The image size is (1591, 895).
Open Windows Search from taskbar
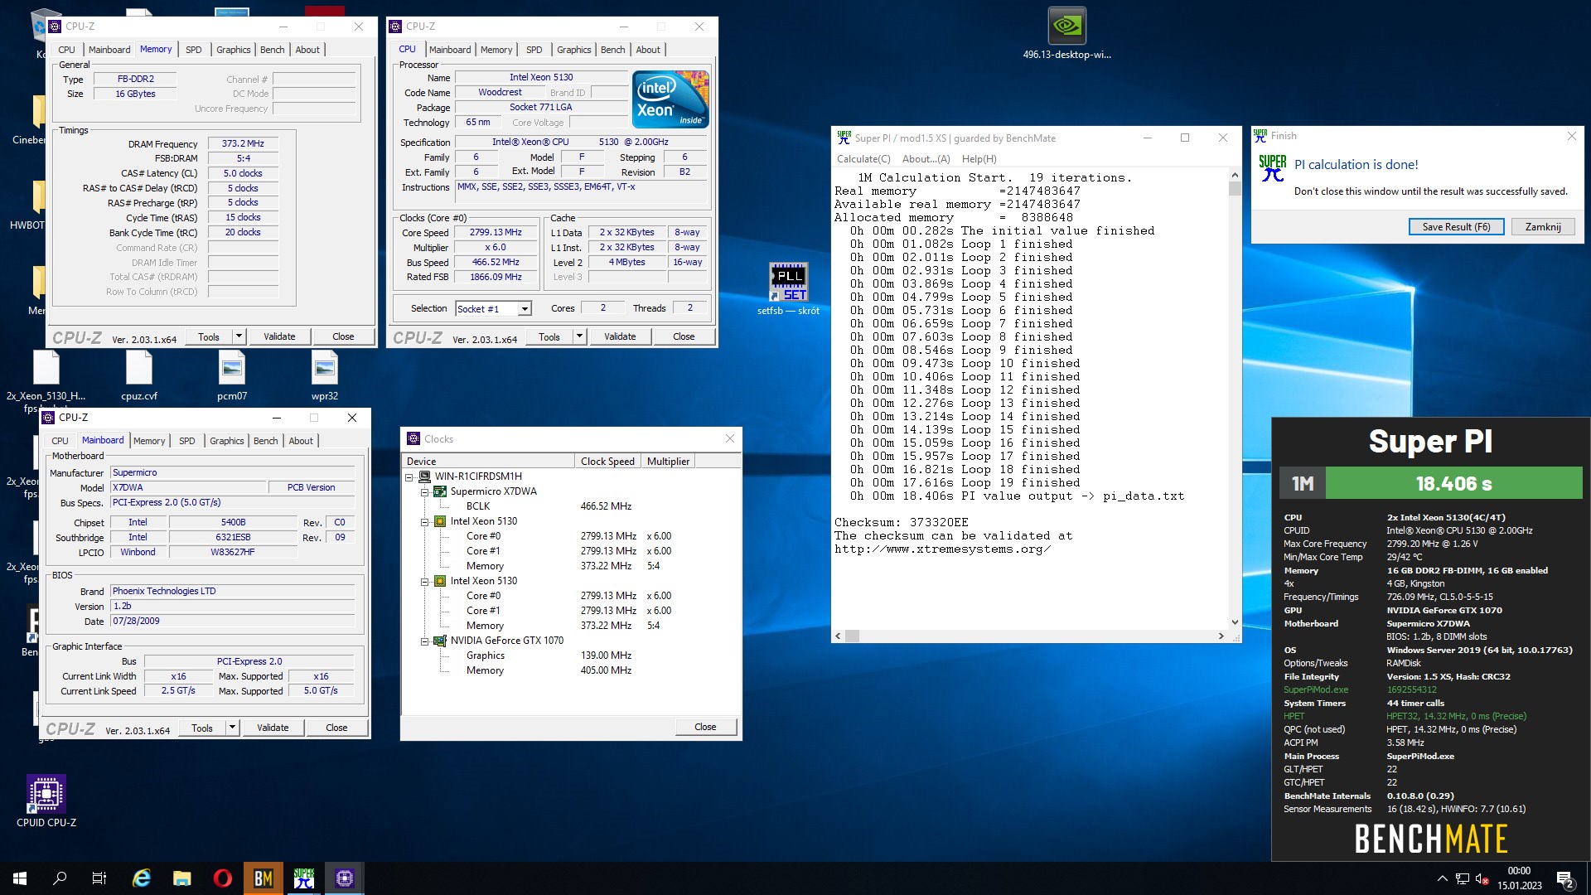pos(60,878)
